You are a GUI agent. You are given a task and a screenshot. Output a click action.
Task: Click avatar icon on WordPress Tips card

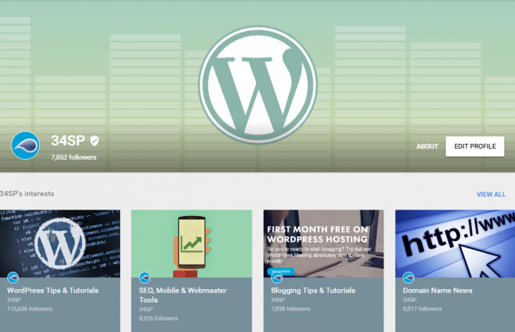click(x=13, y=278)
